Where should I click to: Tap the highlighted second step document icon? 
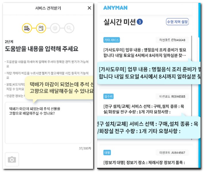[x=41, y=28]
